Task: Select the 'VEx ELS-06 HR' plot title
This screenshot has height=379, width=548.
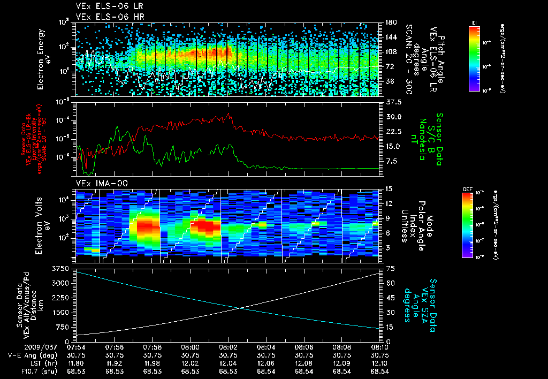Action: tap(110, 17)
